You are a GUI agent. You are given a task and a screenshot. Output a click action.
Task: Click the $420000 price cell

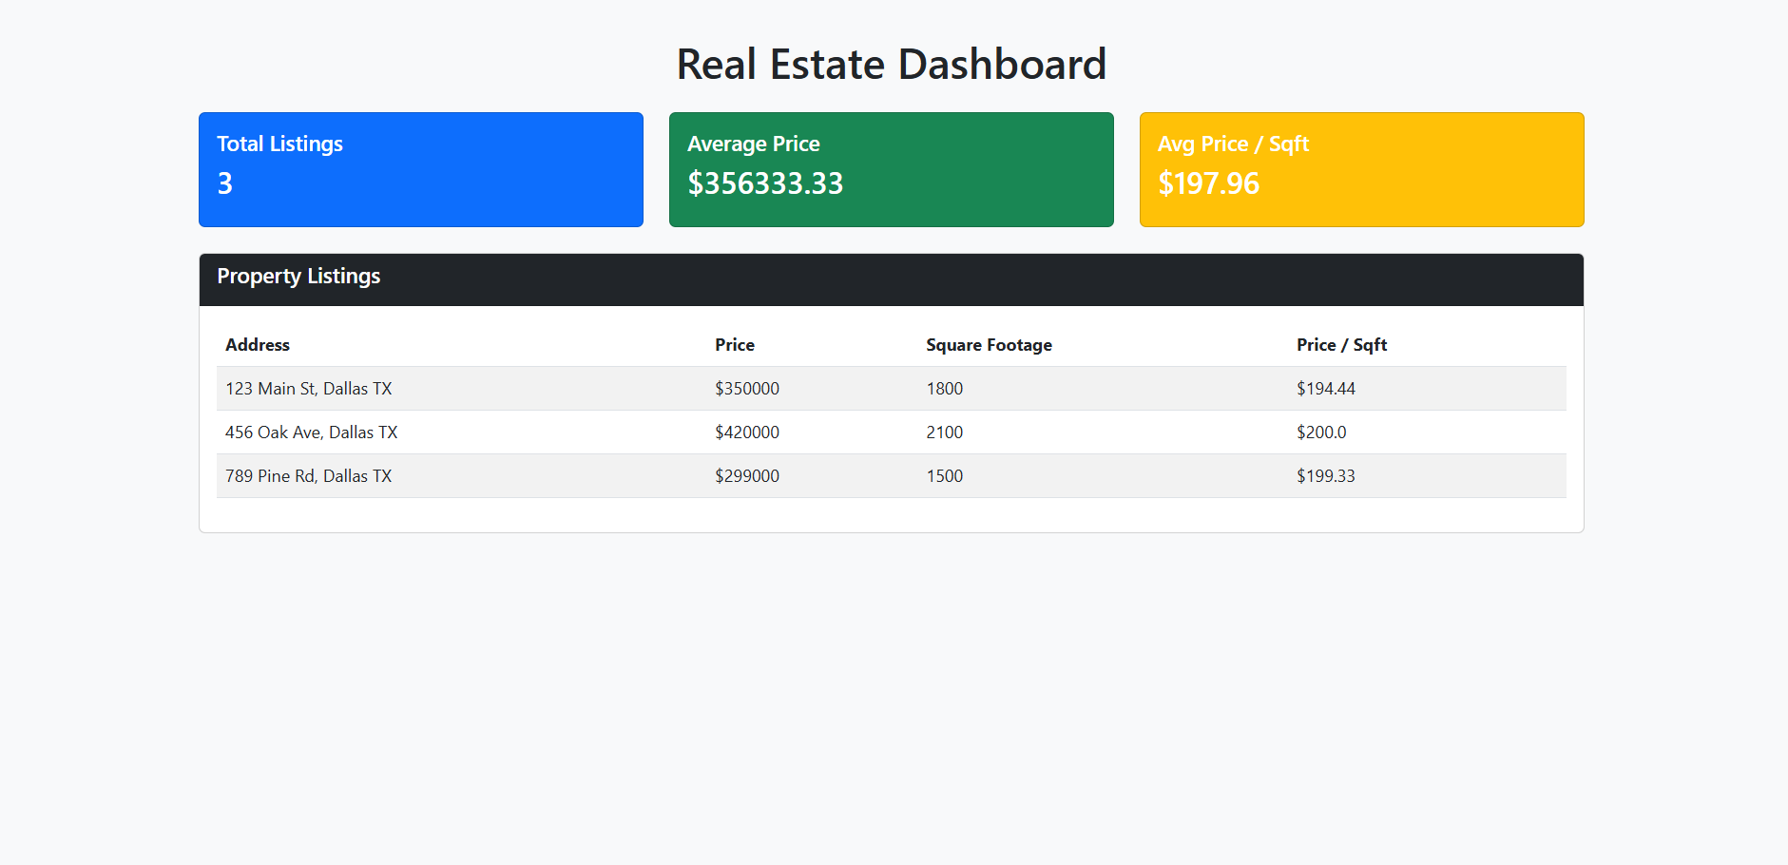click(x=747, y=432)
